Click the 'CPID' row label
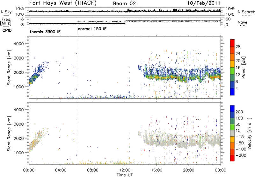Viewport: 255px width, 177px height. [7, 30]
